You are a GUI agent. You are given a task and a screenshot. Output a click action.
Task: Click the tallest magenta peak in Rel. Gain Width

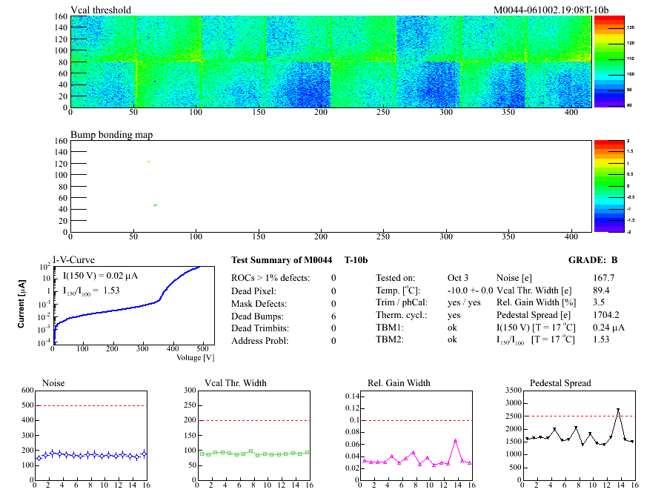tap(456, 440)
